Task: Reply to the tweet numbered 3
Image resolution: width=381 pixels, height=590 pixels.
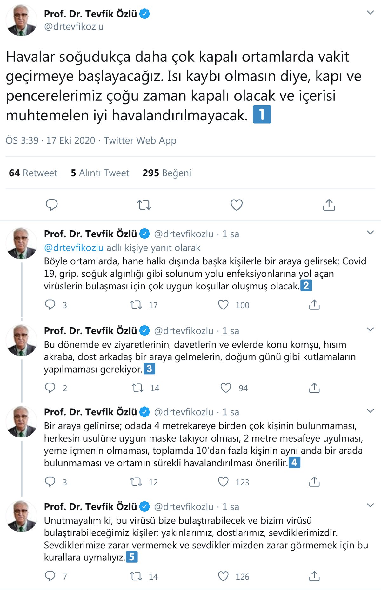Action: click(x=50, y=388)
